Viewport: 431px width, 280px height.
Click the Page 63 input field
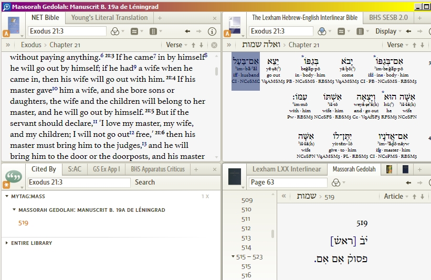[288, 182]
